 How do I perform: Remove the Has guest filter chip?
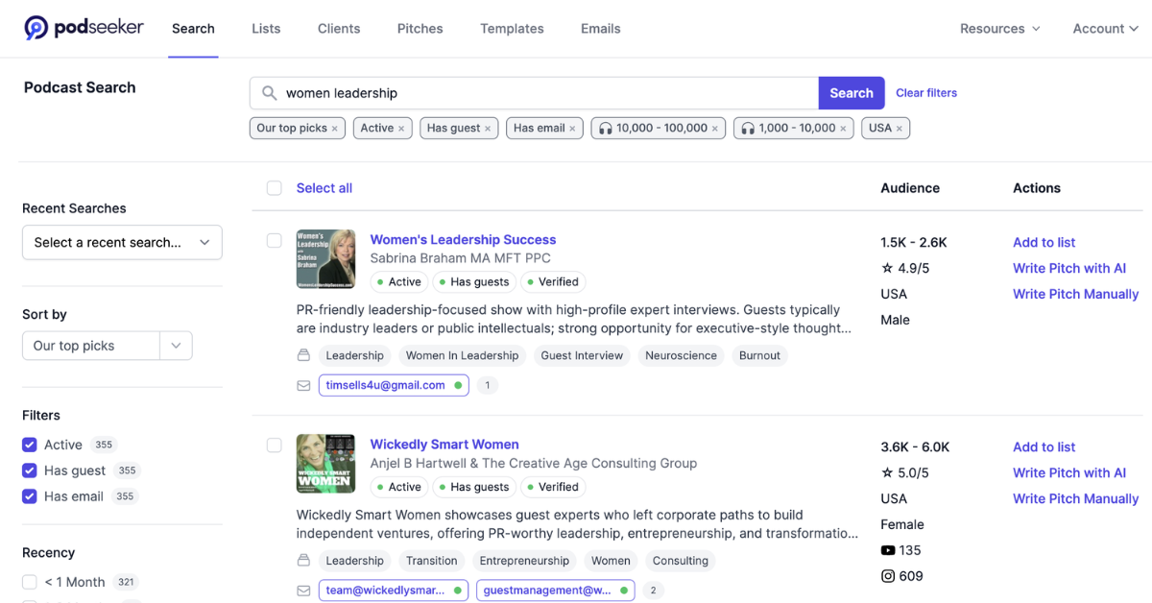(488, 129)
